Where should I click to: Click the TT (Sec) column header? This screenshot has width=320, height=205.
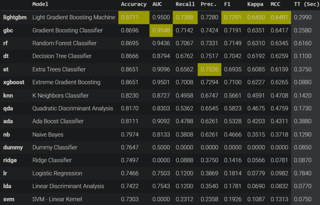tap(307, 4)
